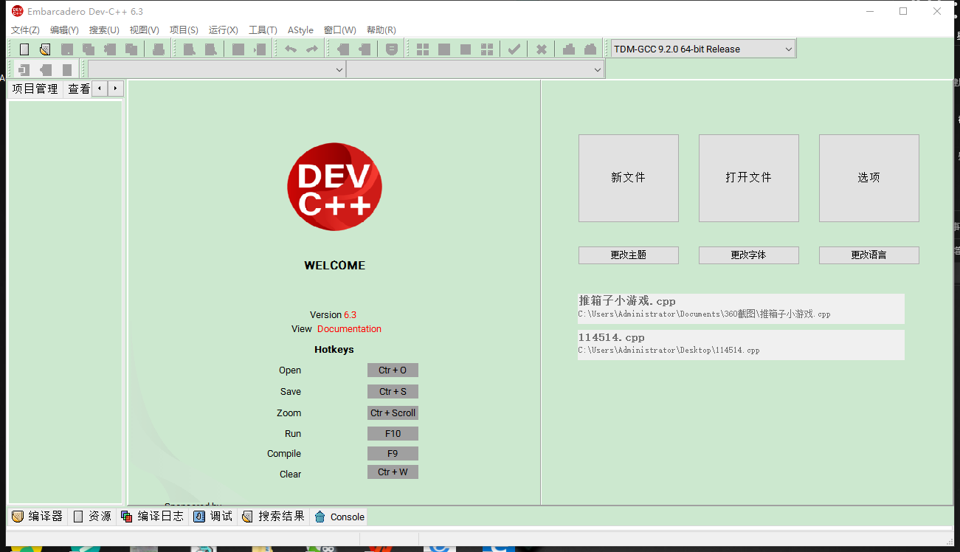Open the 编译器 compiler tab

(x=37, y=517)
